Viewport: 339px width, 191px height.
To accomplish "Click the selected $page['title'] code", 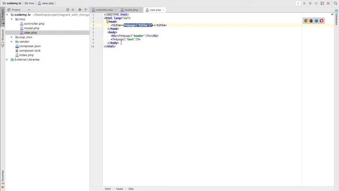I will point(138,25).
